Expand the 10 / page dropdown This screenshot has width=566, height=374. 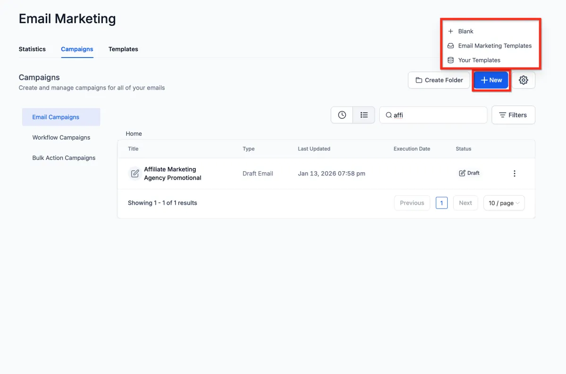tap(504, 203)
